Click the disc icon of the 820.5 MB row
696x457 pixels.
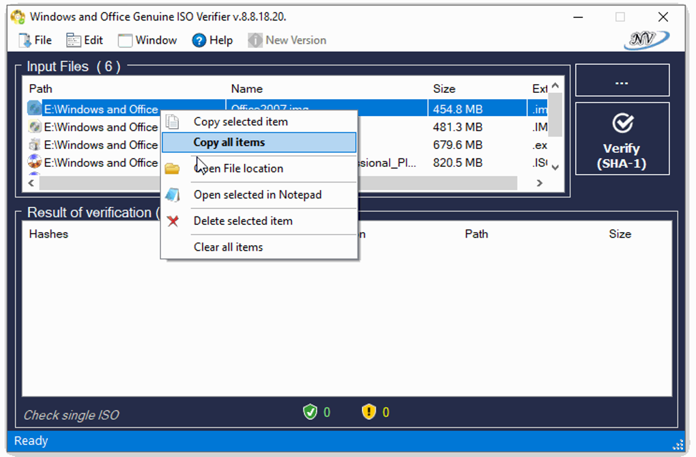(34, 162)
